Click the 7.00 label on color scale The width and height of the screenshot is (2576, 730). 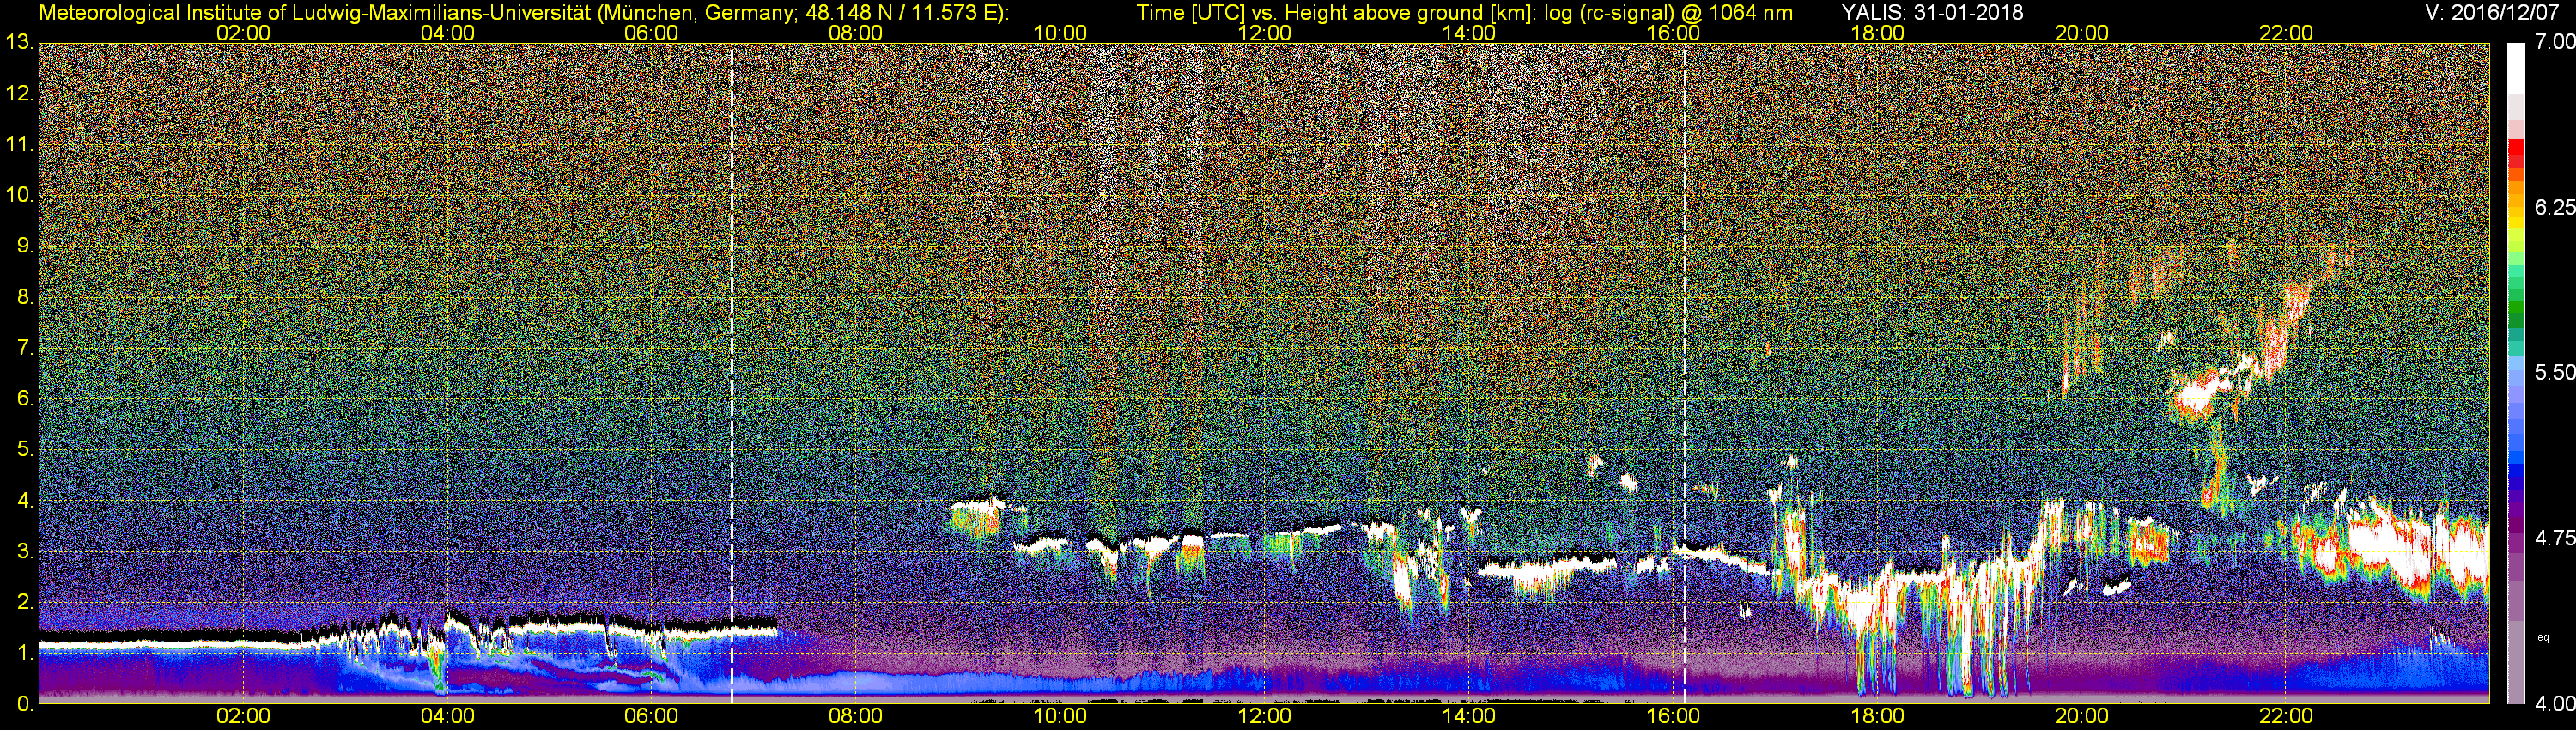point(2555,42)
